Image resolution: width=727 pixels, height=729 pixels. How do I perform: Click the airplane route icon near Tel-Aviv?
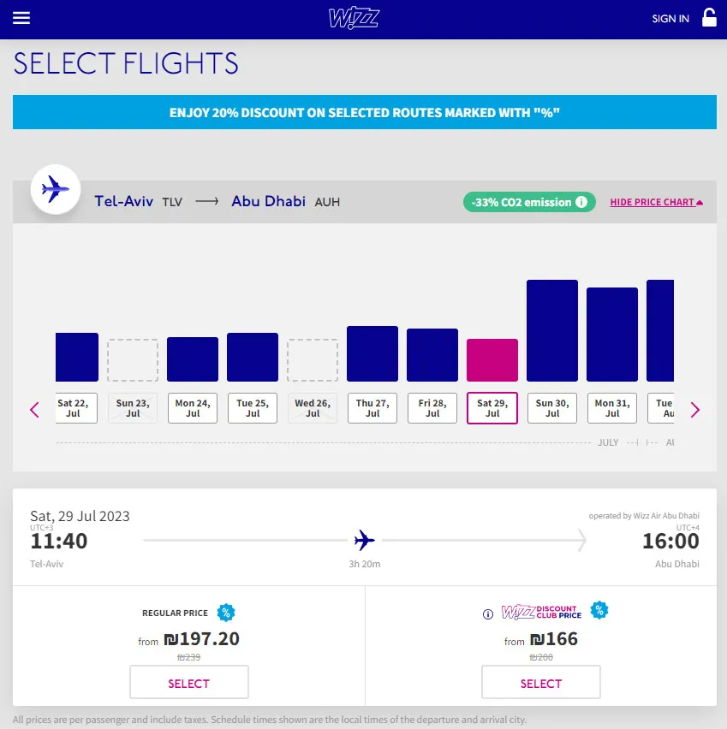(55, 190)
